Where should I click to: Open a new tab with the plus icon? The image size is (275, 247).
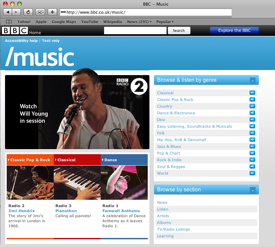coord(52,12)
